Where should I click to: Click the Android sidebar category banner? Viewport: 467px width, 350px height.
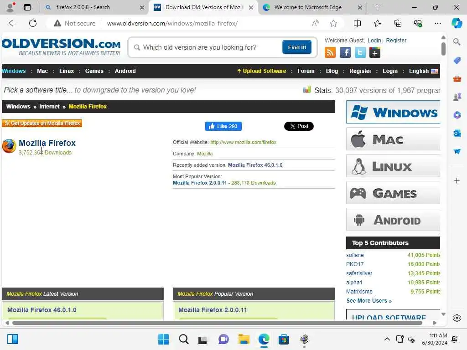point(393,220)
